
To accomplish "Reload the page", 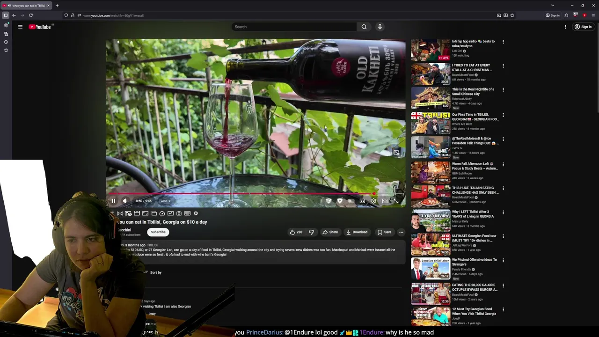I will 31,15.
